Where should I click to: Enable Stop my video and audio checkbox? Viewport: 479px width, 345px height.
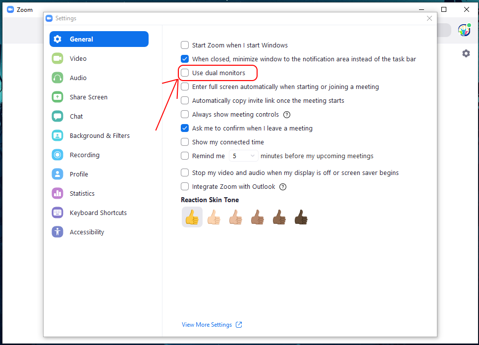coord(185,173)
